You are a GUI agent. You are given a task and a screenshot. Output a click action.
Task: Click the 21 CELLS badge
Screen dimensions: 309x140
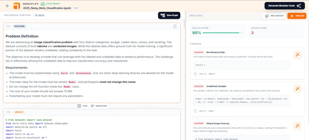click(39, 15)
